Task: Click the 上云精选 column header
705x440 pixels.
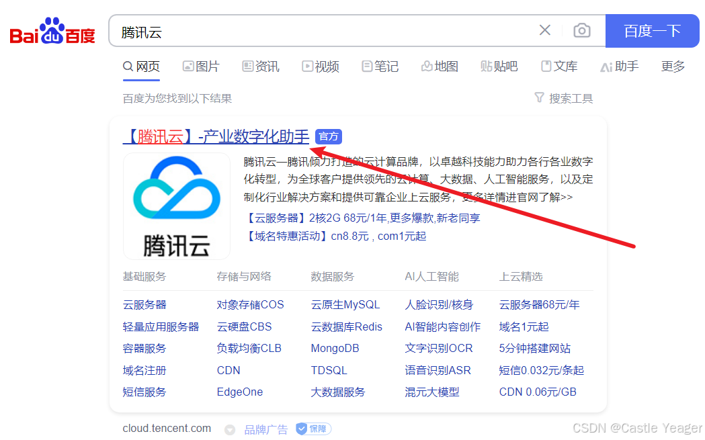Action: point(521,276)
